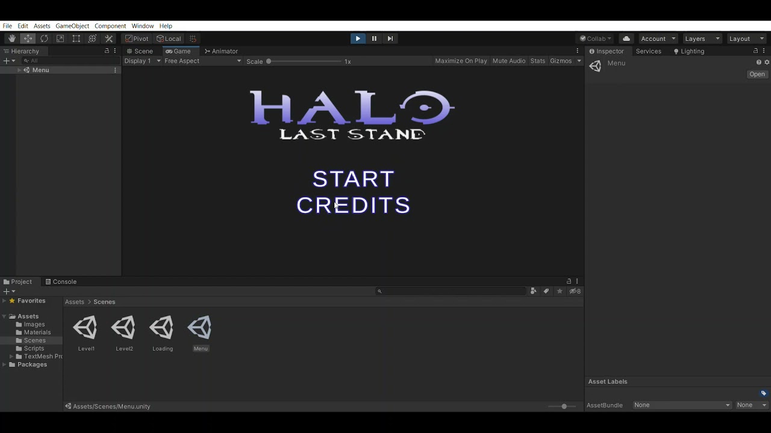Click the Play button
Screen dimensions: 771x433
[x=358, y=38]
